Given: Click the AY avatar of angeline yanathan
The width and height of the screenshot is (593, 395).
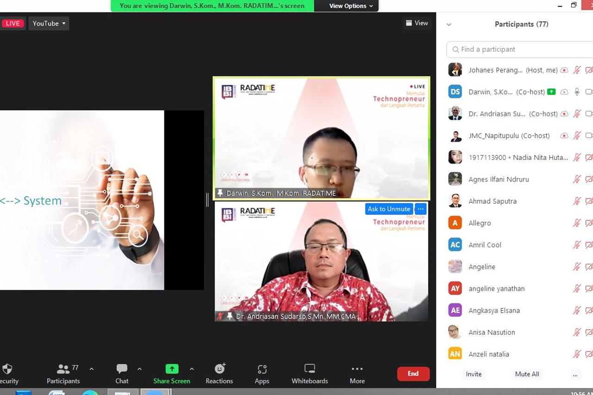Looking at the screenshot, I should coord(455,288).
